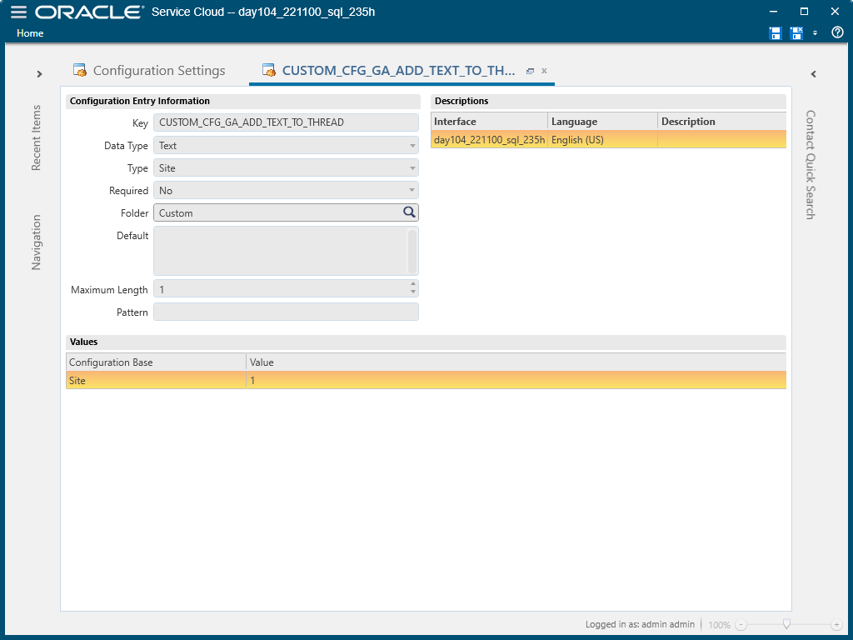Open the hamburger main menu
The image size is (853, 640).
tap(18, 12)
